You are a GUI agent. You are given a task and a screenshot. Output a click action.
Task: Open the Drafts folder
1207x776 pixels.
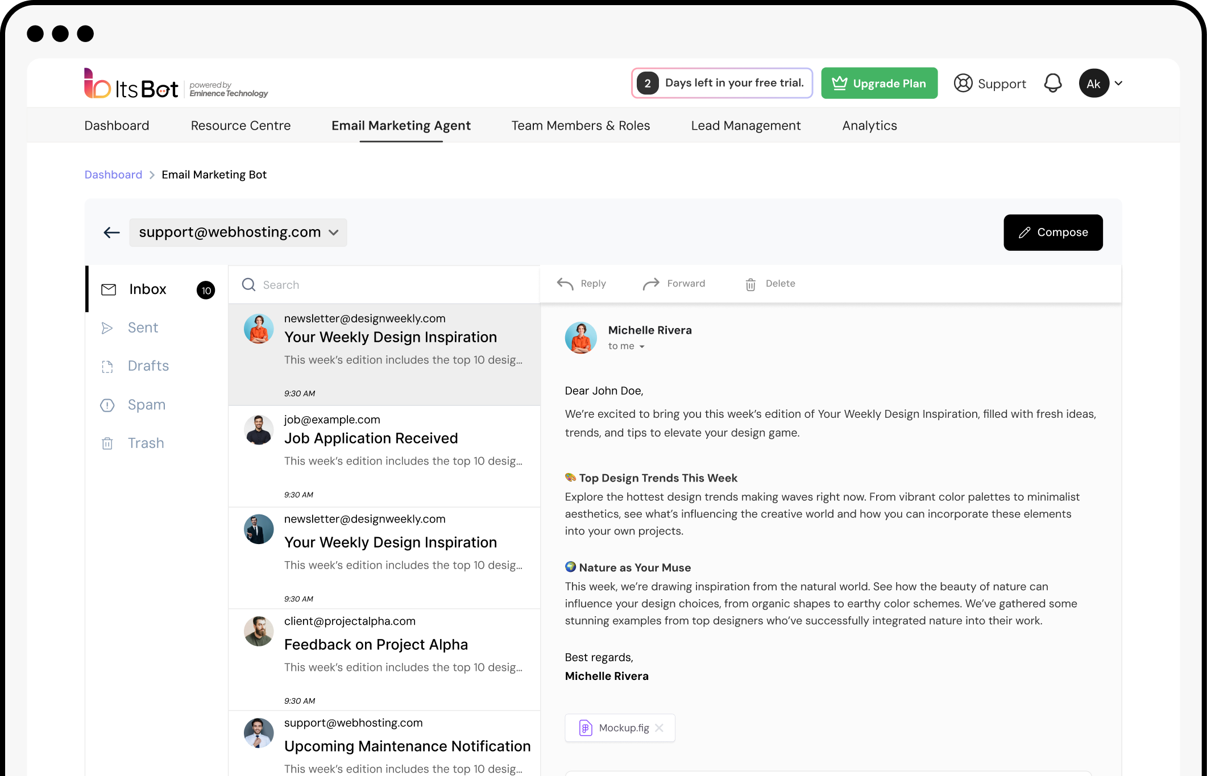[x=148, y=366]
